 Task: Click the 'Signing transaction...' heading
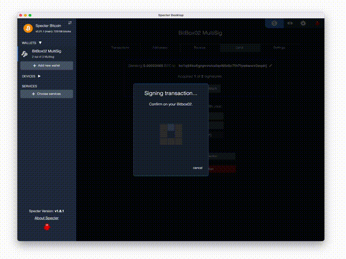click(x=171, y=93)
